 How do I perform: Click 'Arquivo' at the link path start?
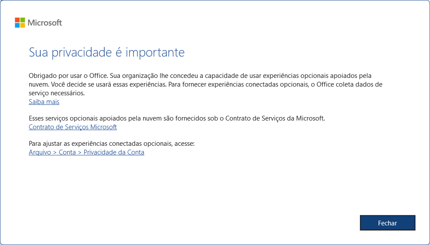coord(40,152)
